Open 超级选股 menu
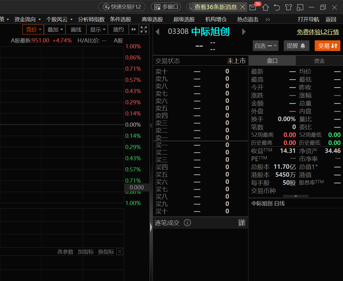This screenshot has height=281, width=343. (x=184, y=19)
